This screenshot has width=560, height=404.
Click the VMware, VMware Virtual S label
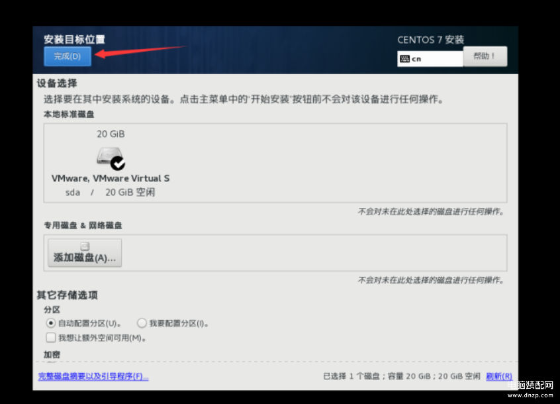point(111,178)
